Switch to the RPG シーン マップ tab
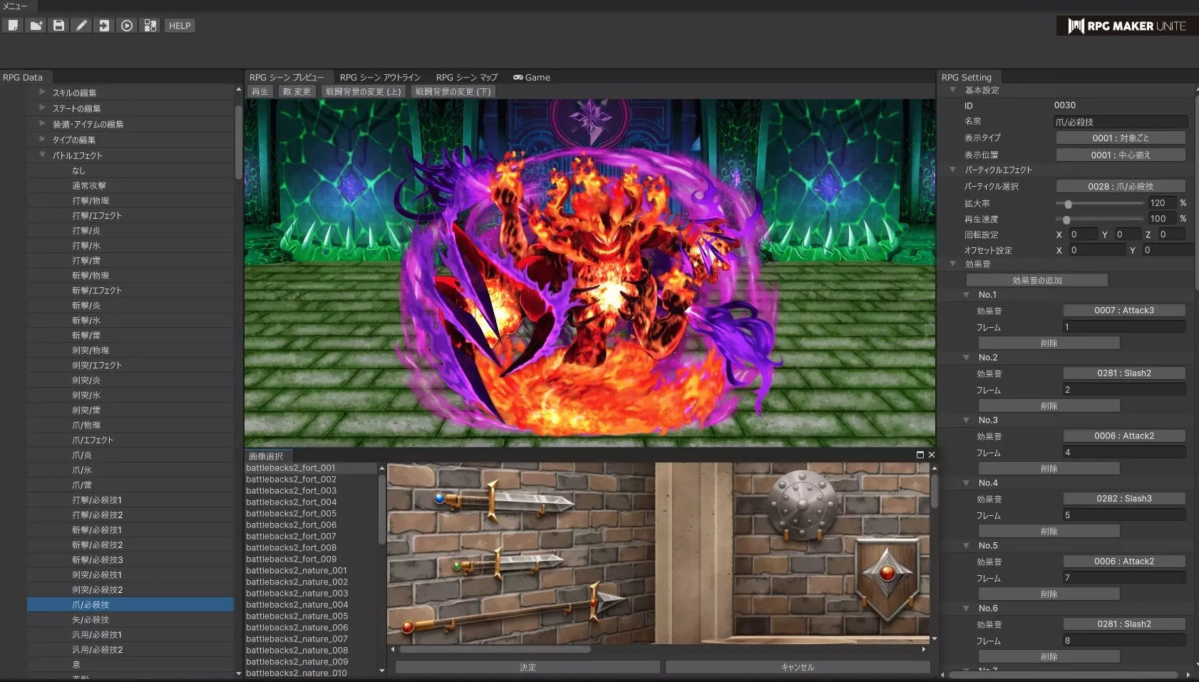Screen dimensions: 1199x682 (x=466, y=77)
